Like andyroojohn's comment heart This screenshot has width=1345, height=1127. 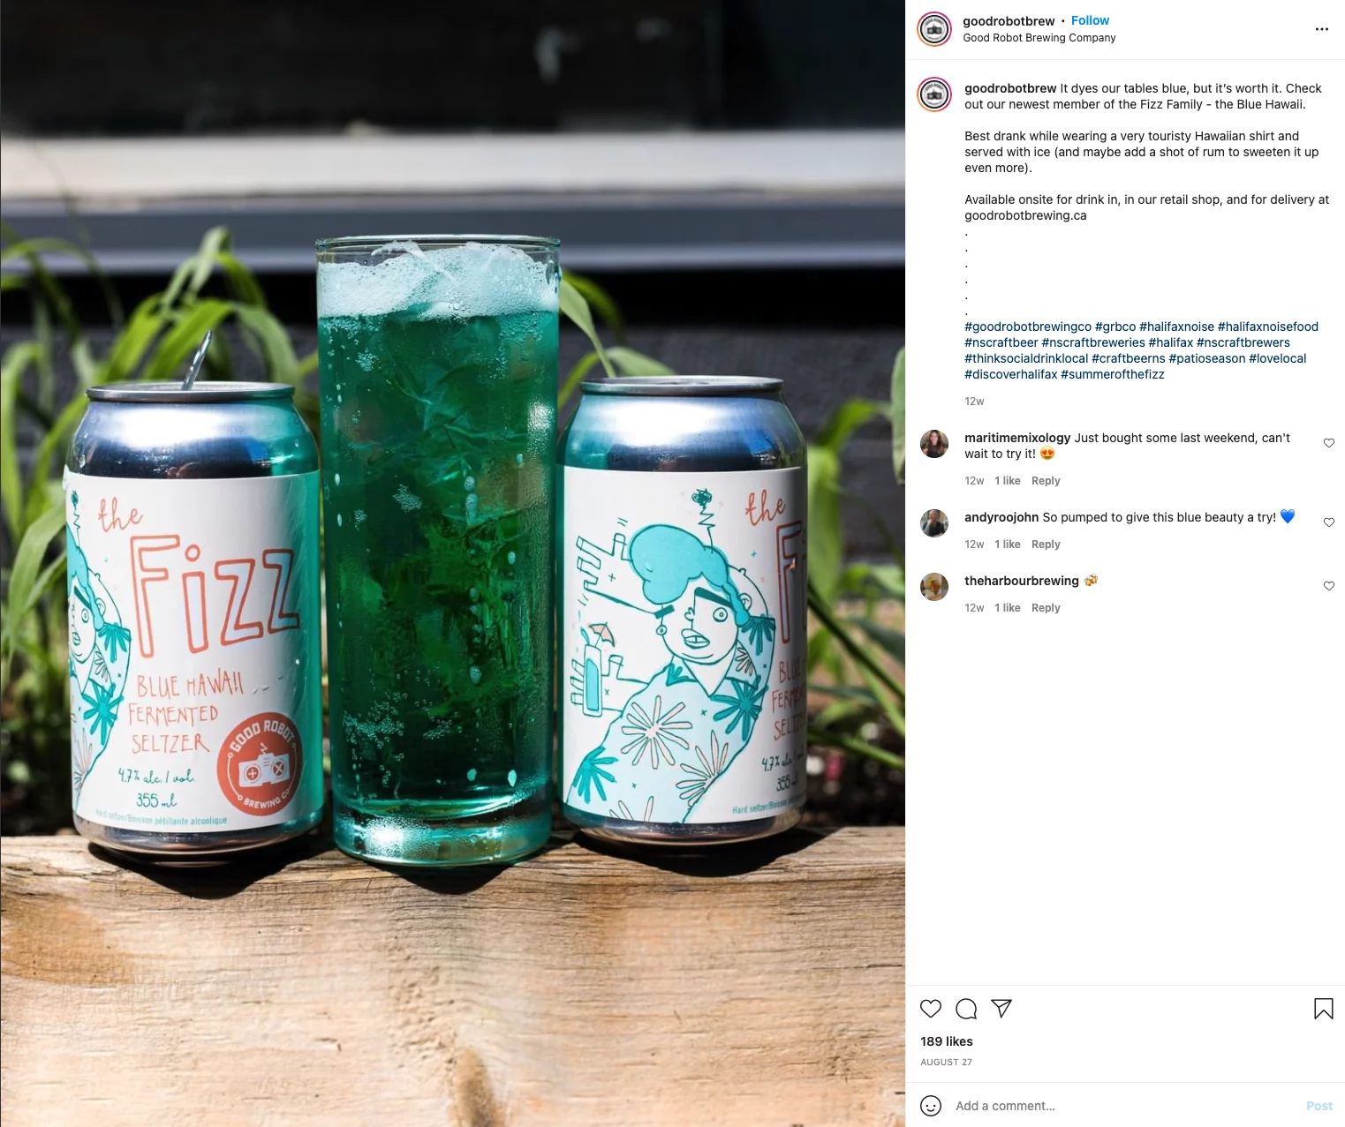point(1329,522)
